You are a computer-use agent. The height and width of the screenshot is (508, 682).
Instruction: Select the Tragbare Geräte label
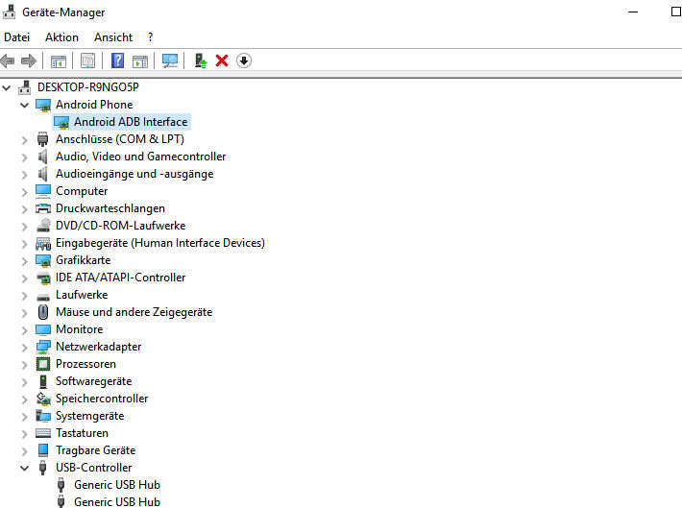point(95,450)
